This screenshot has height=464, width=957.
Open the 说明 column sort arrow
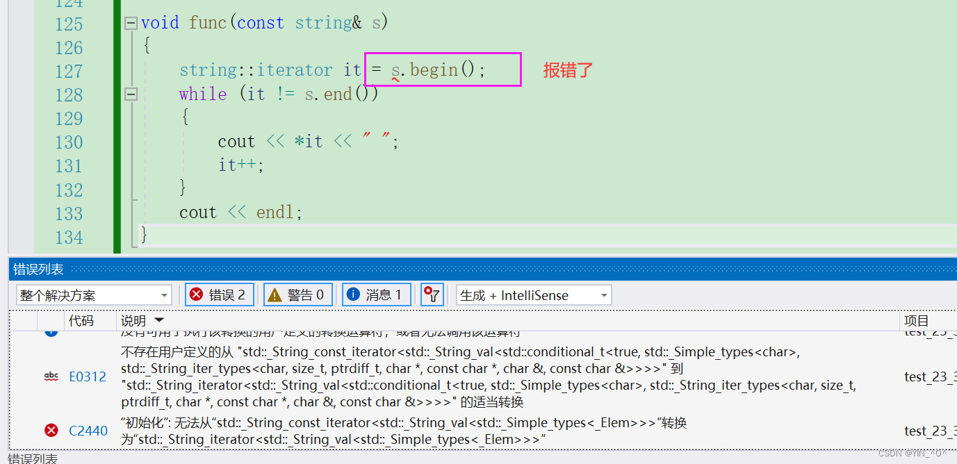(159, 320)
